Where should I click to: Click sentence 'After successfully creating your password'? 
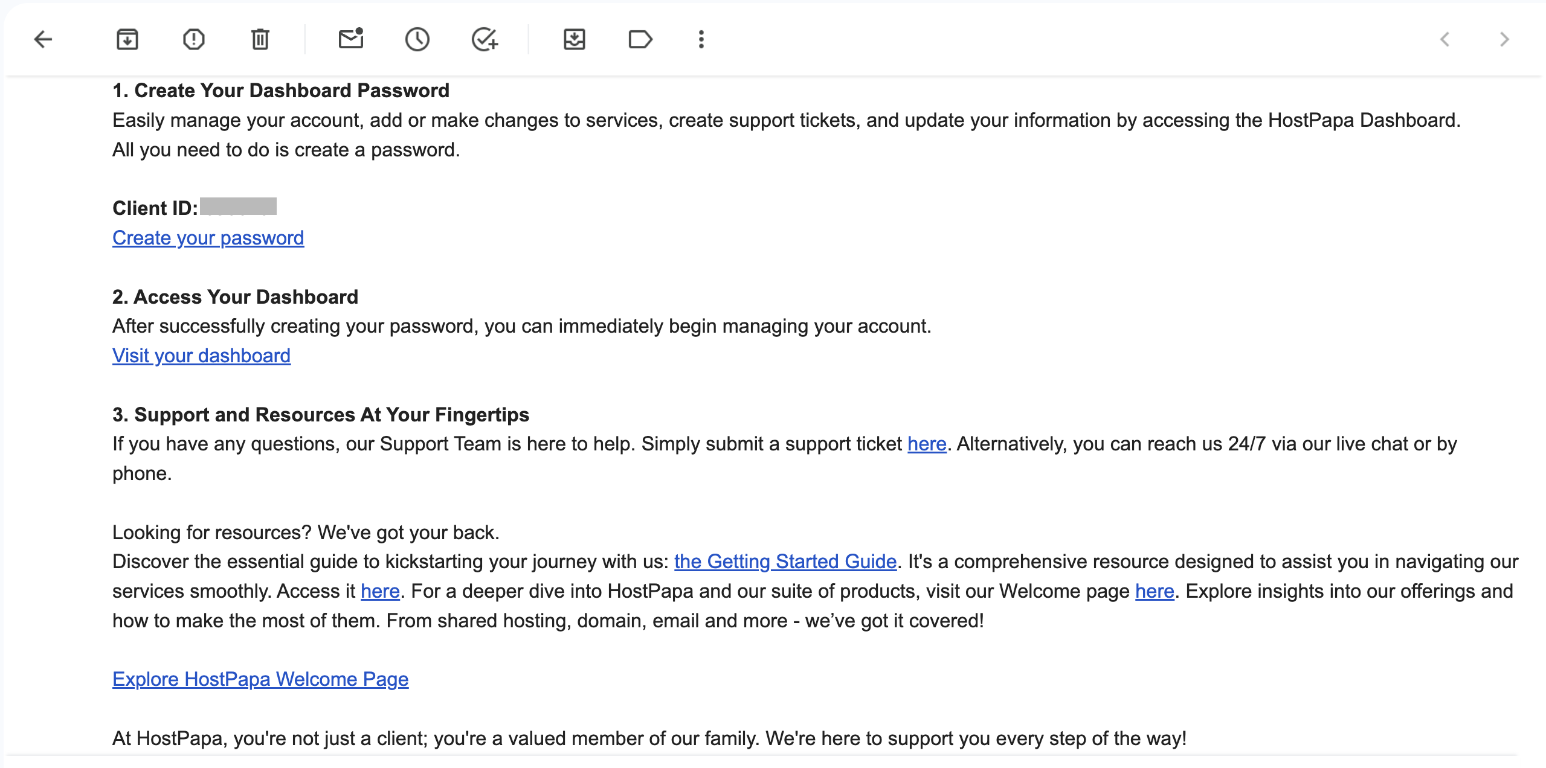[522, 326]
